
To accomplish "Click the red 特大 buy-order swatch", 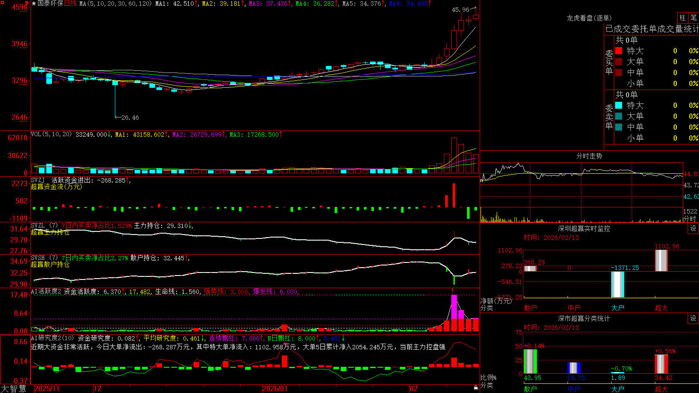I will coord(619,51).
